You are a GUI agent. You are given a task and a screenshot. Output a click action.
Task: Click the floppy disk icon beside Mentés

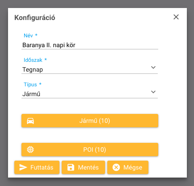(x=71, y=167)
